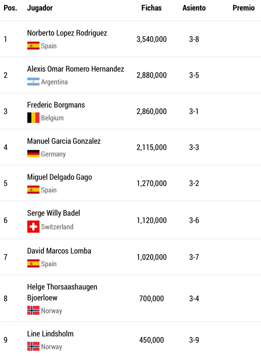This screenshot has height=356, width=261.
Task: Select the Asiento column header
Action: coord(194,8)
